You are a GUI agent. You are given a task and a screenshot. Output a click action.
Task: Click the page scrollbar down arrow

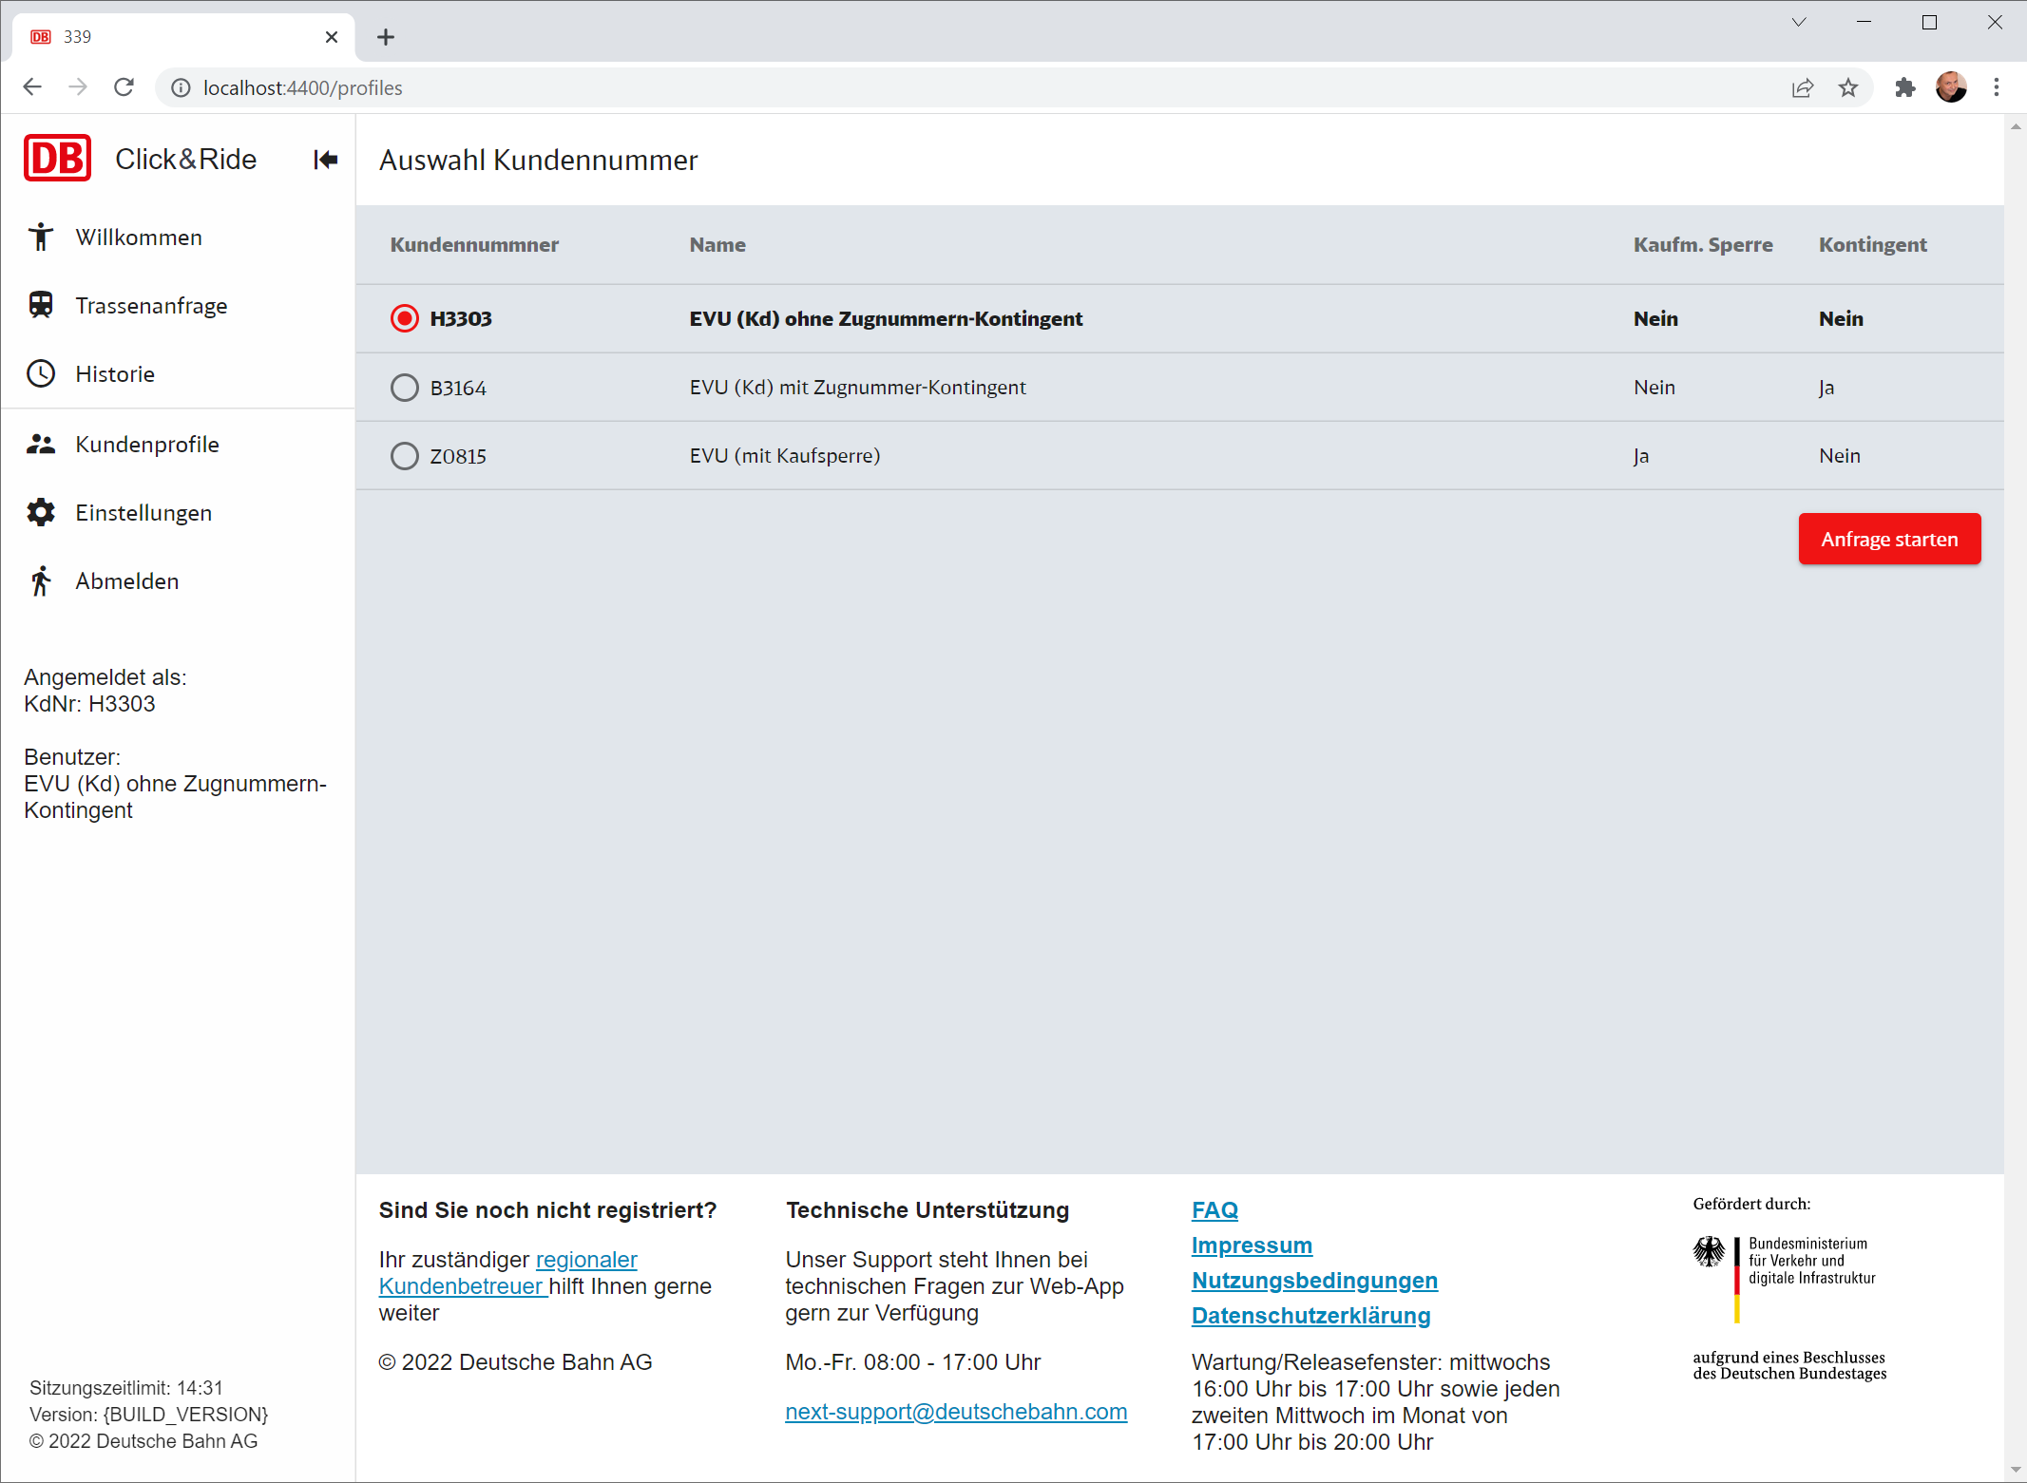tap(2016, 1471)
